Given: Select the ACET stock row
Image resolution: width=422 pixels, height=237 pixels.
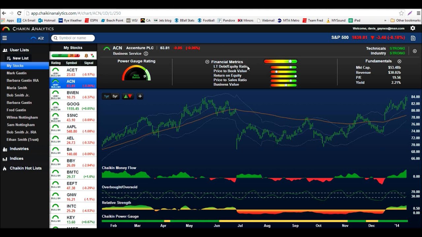Looking at the screenshot, I should pyautogui.click(x=73, y=72).
